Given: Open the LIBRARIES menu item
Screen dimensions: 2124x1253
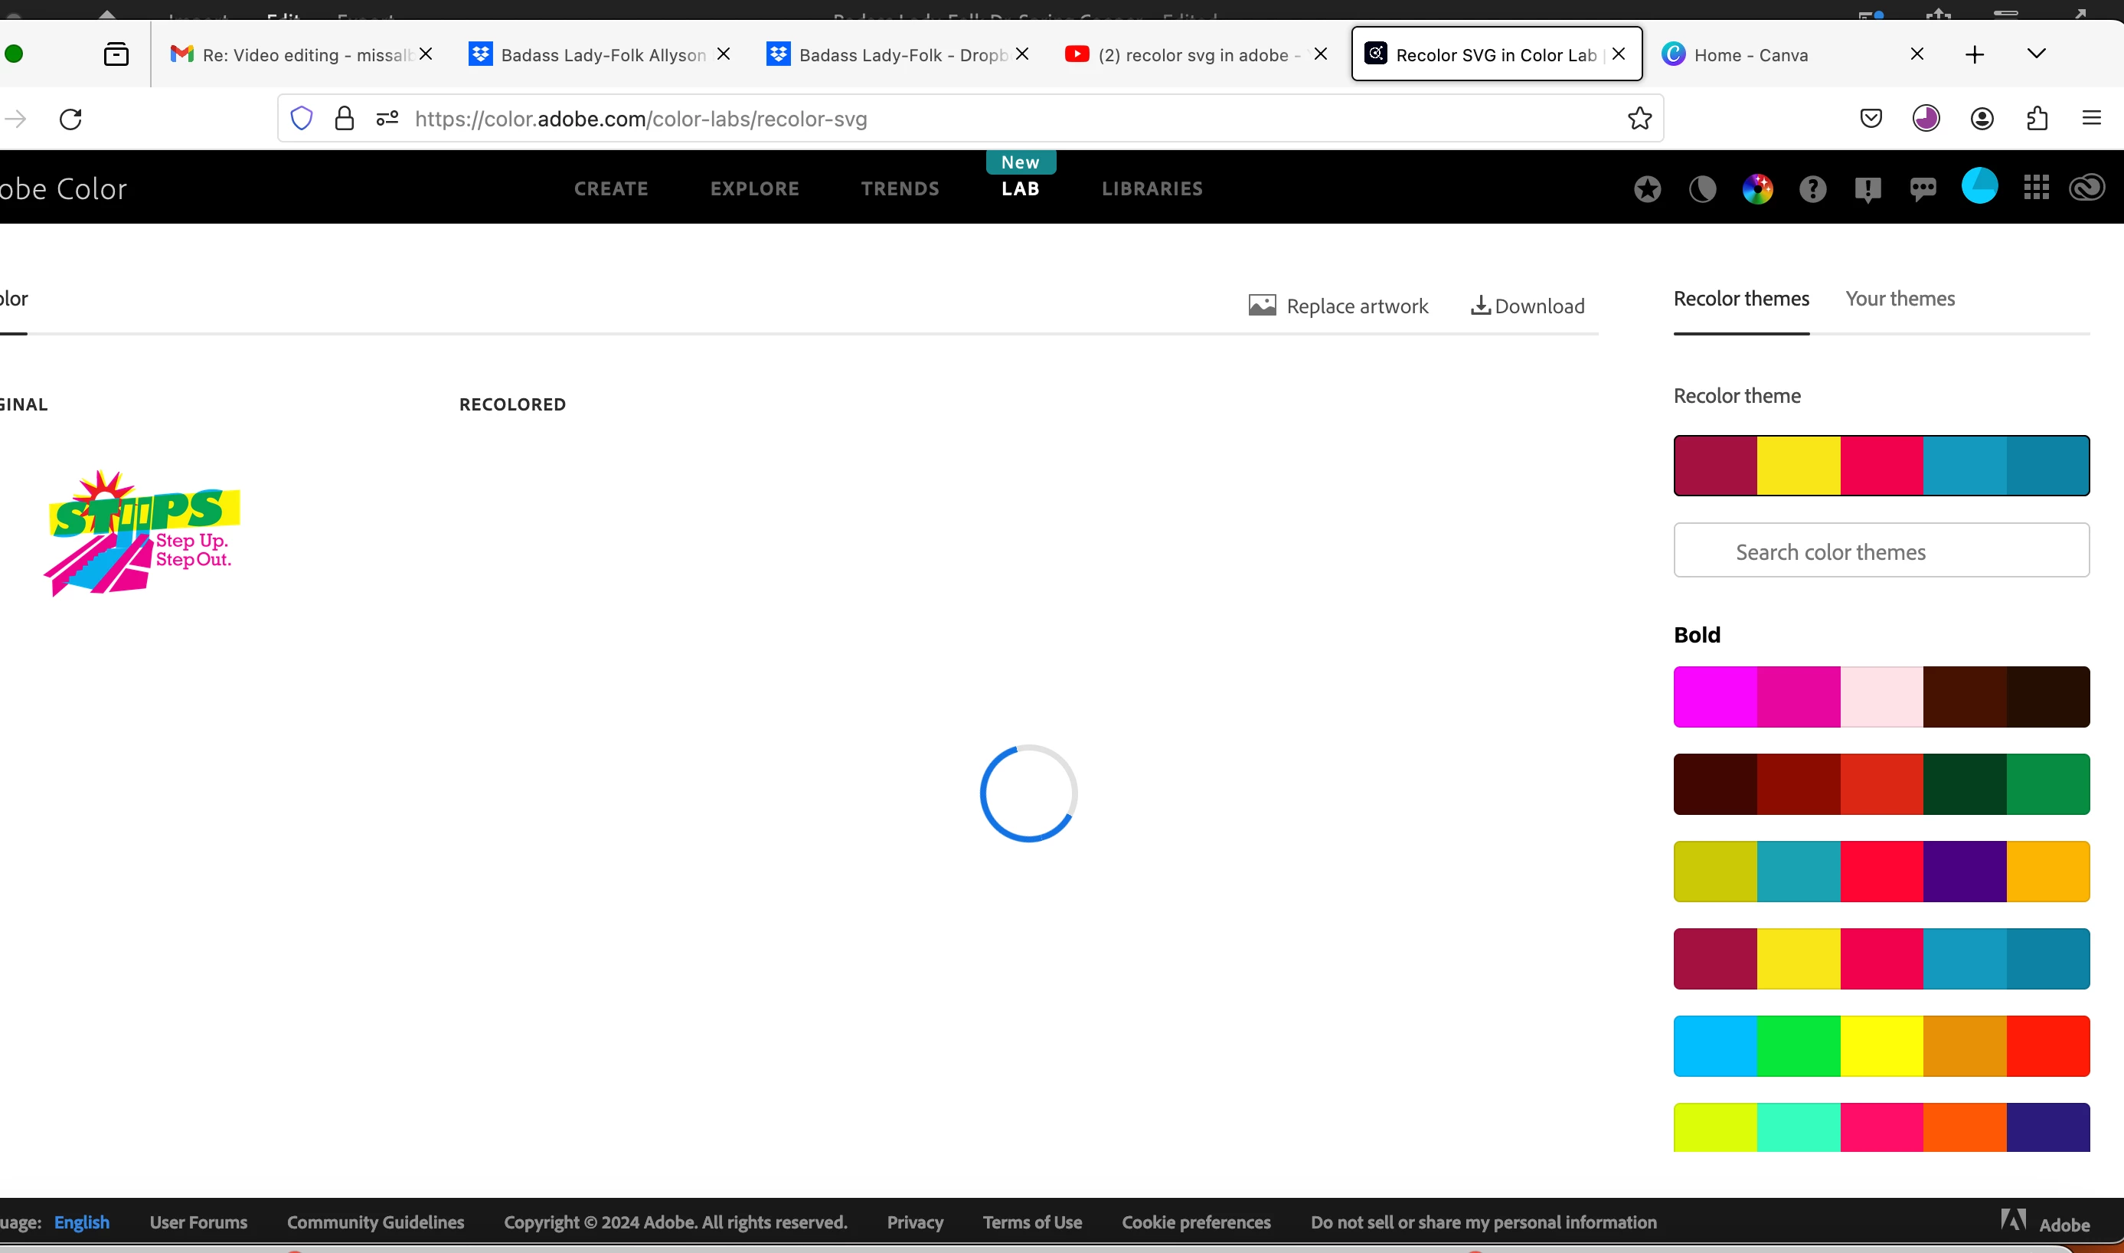Looking at the screenshot, I should [x=1152, y=188].
